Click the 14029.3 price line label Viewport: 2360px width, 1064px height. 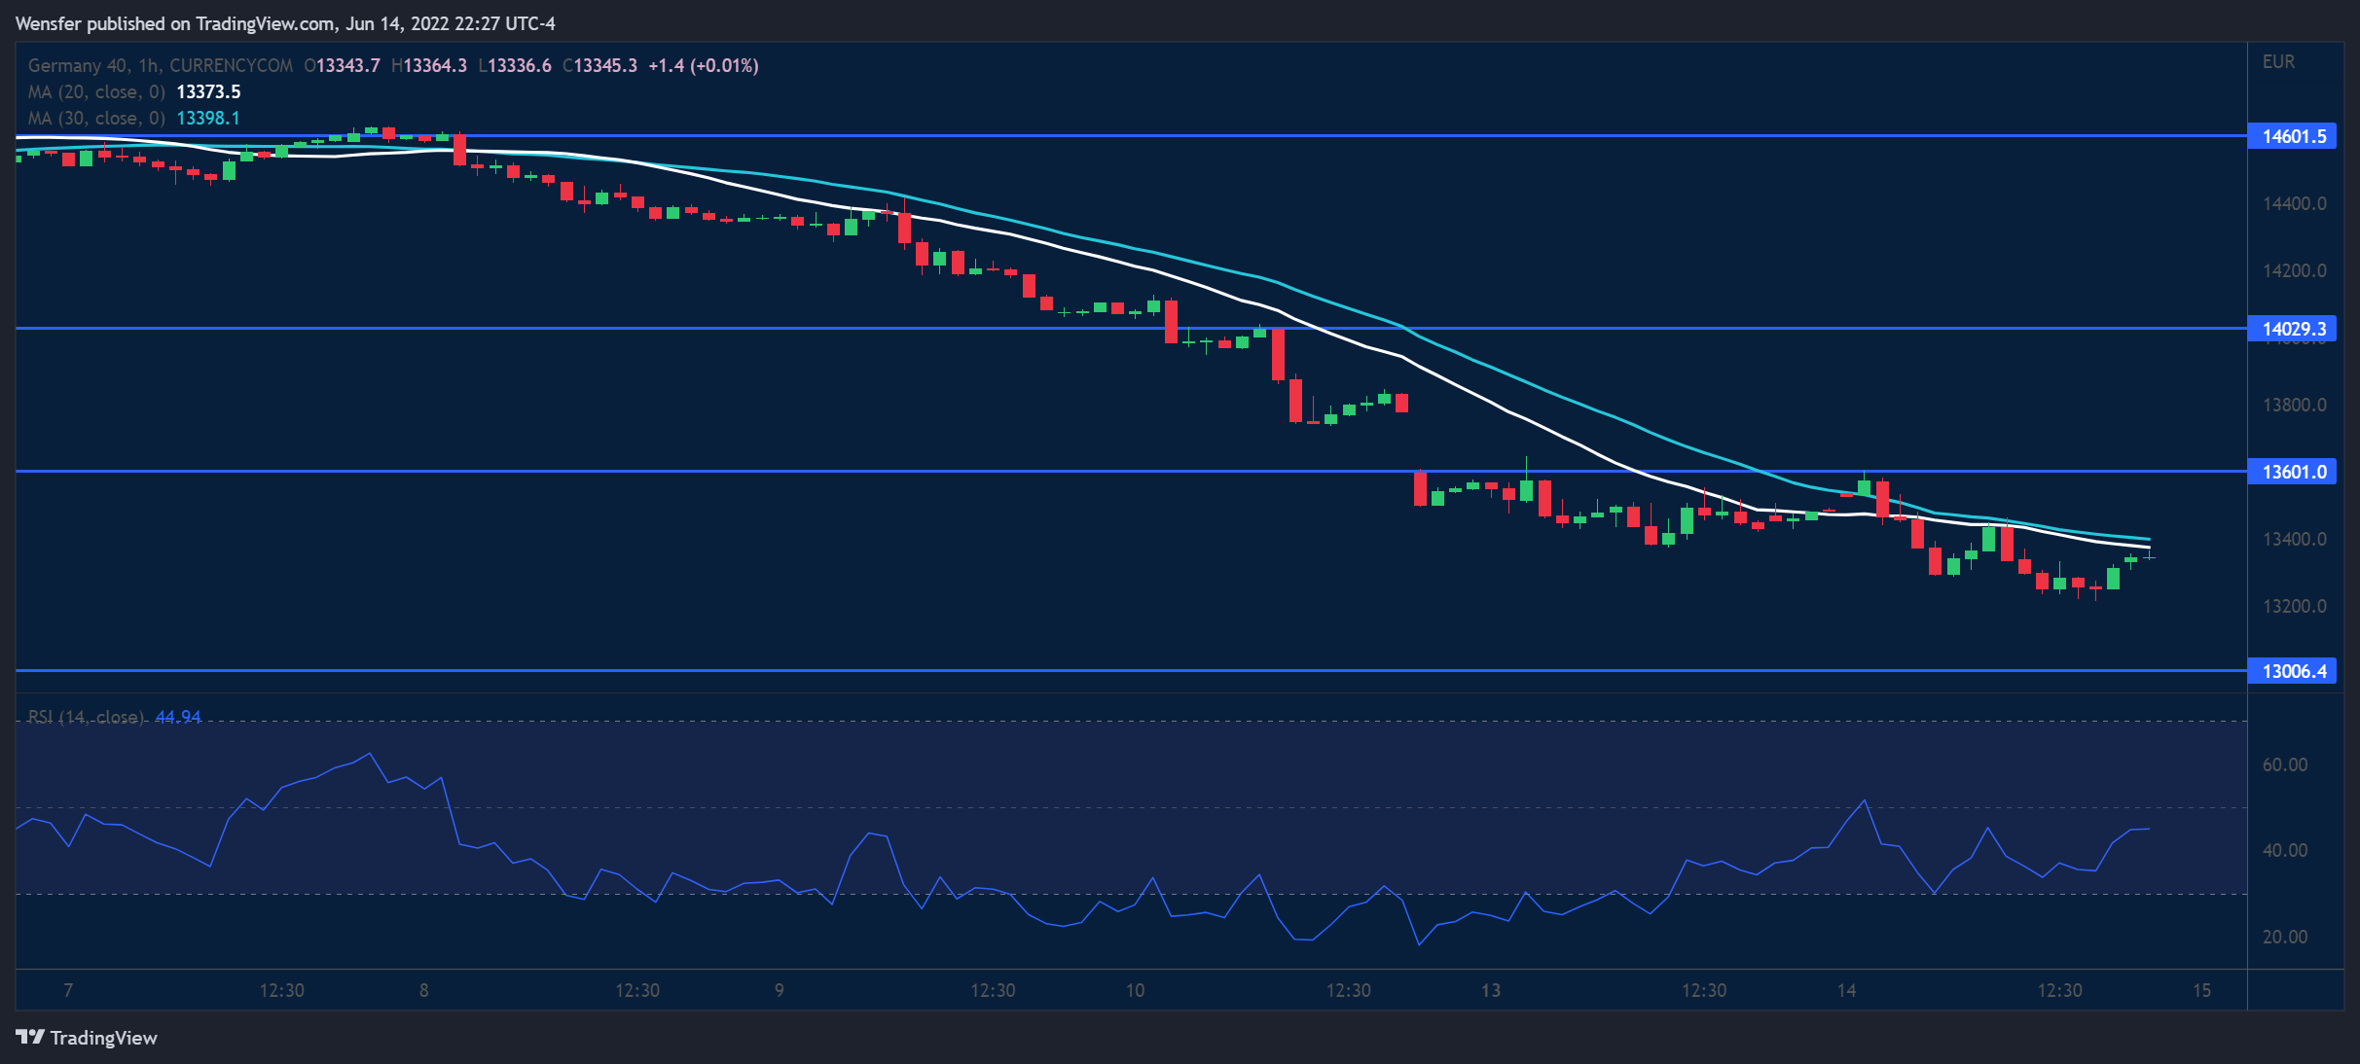pyautogui.click(x=2293, y=329)
